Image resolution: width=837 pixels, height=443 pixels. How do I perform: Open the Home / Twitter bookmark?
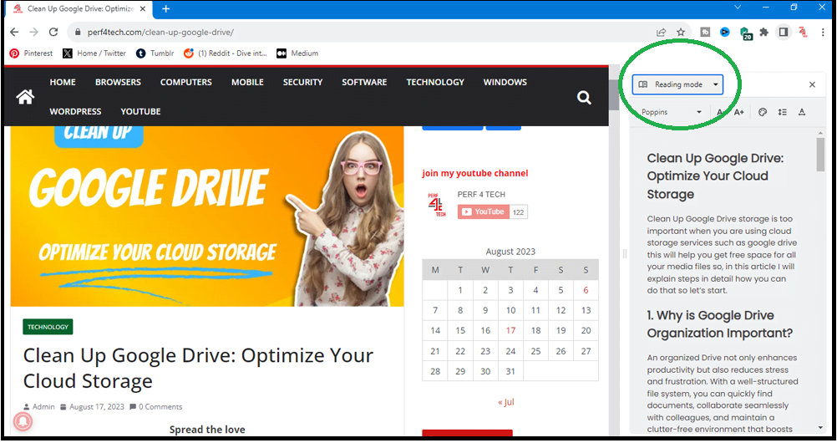(x=94, y=53)
